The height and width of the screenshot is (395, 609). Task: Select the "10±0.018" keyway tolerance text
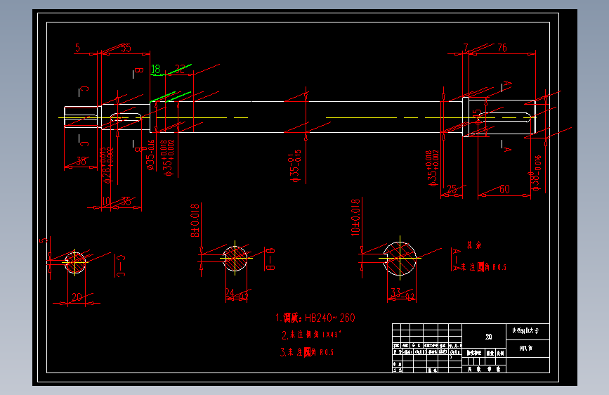(355, 218)
